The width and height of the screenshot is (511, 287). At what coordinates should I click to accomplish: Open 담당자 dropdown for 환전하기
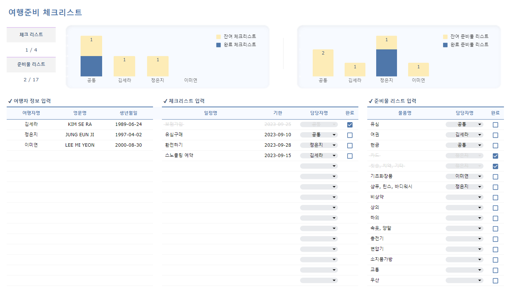[319, 145]
